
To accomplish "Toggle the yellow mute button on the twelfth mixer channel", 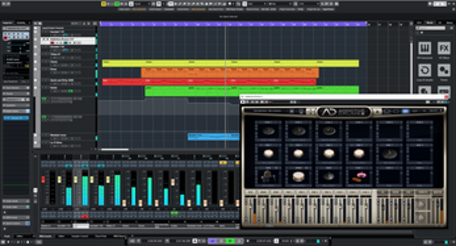I will [x=223, y=162].
